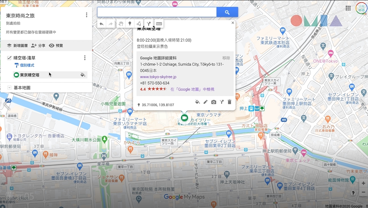Click the 押上駅前郵便局 post office marker
368x208 pixels.
(x=295, y=150)
